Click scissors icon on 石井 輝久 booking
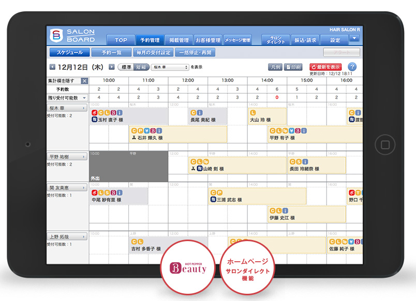Screen dimensions: 416x301 133,138
